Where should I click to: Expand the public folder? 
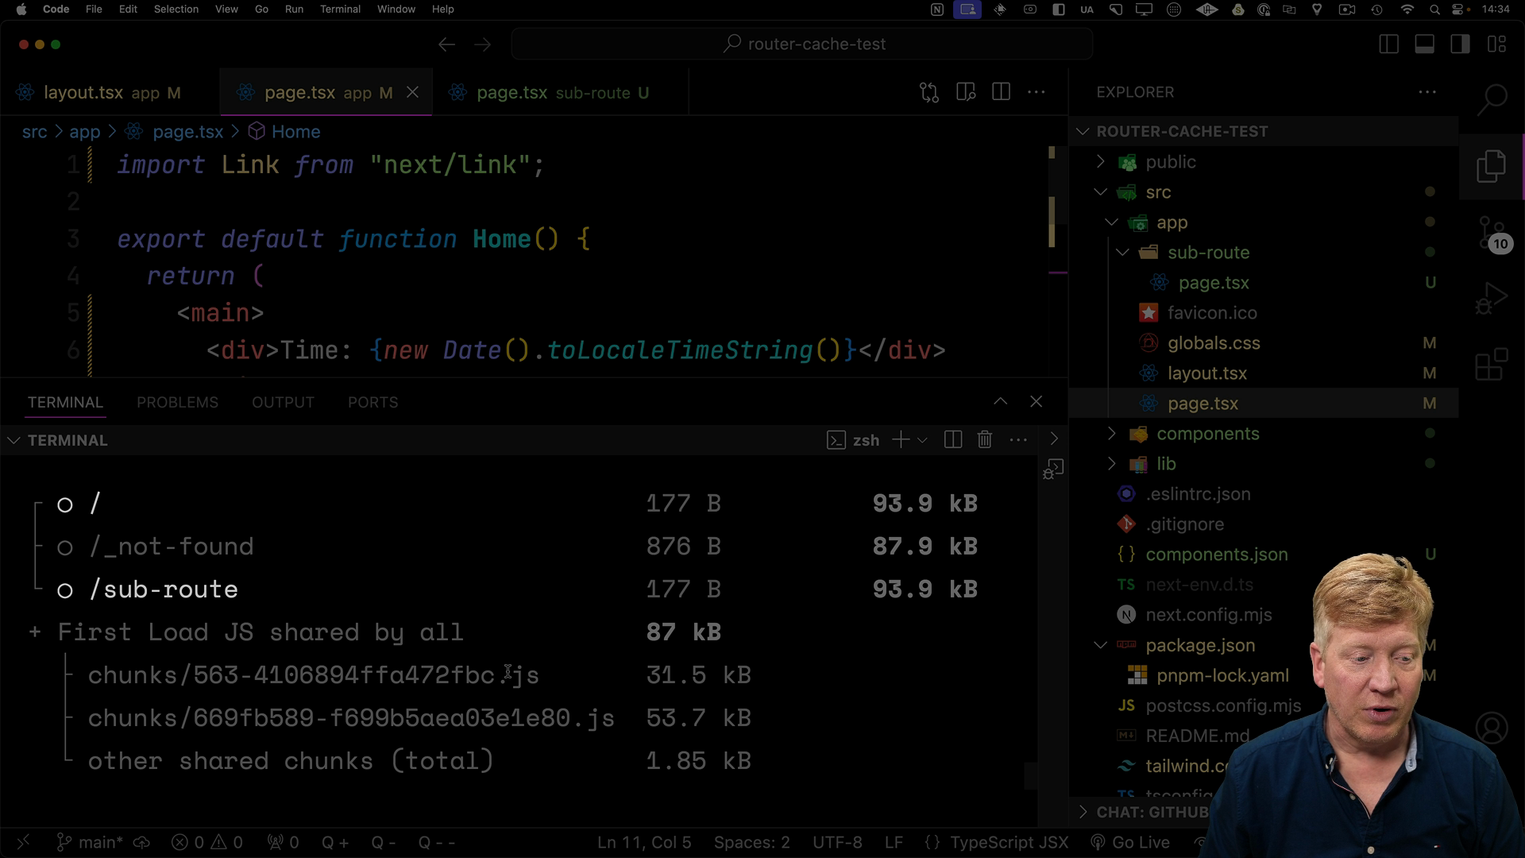1101,162
